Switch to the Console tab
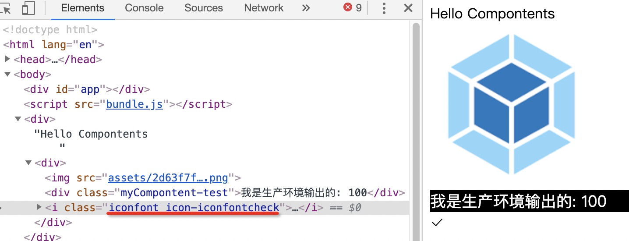The width and height of the screenshot is (629, 241). tap(144, 8)
